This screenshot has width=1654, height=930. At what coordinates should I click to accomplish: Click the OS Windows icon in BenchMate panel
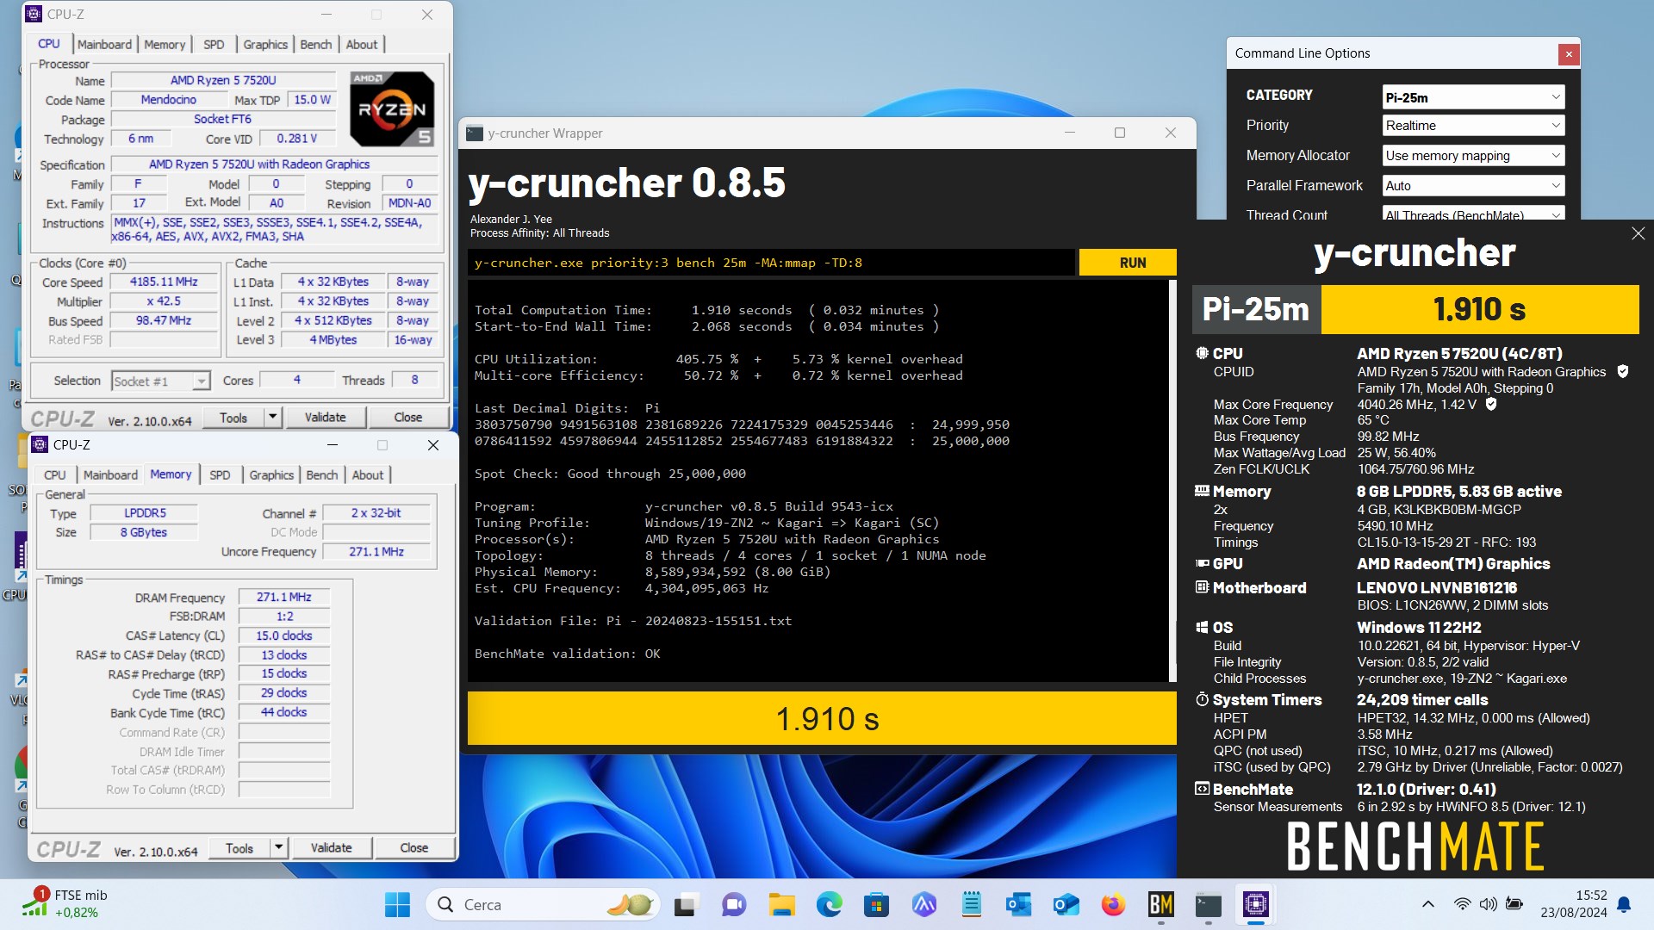click(1203, 627)
